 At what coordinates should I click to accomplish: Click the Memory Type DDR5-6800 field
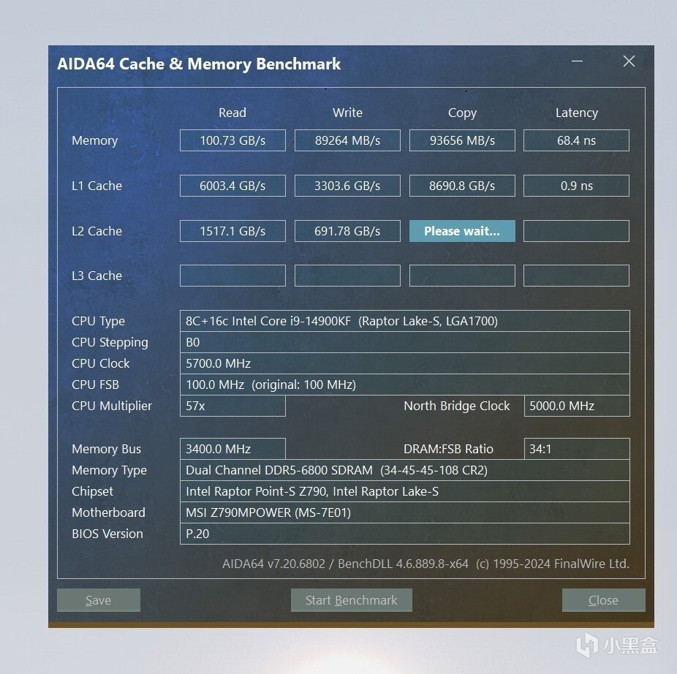[x=404, y=470]
